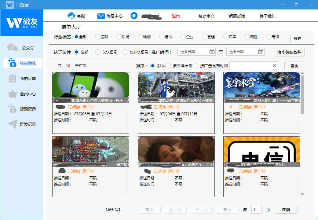This screenshot has height=220, width=318.
Task: Select the 我的订单 clipboard icon
Action: [x=13, y=79]
